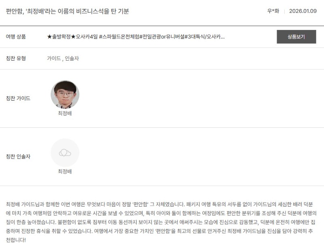Click the truncation ellipsis ending the product name
324x243 pixels.
coord(222,37)
